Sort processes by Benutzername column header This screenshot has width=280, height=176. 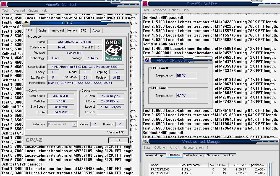[194, 165]
